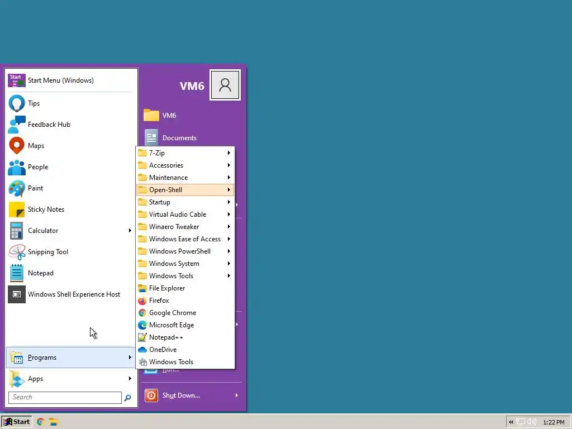572x429 pixels.
Task: Open the Documents icon in right pane
Action: coord(151,138)
